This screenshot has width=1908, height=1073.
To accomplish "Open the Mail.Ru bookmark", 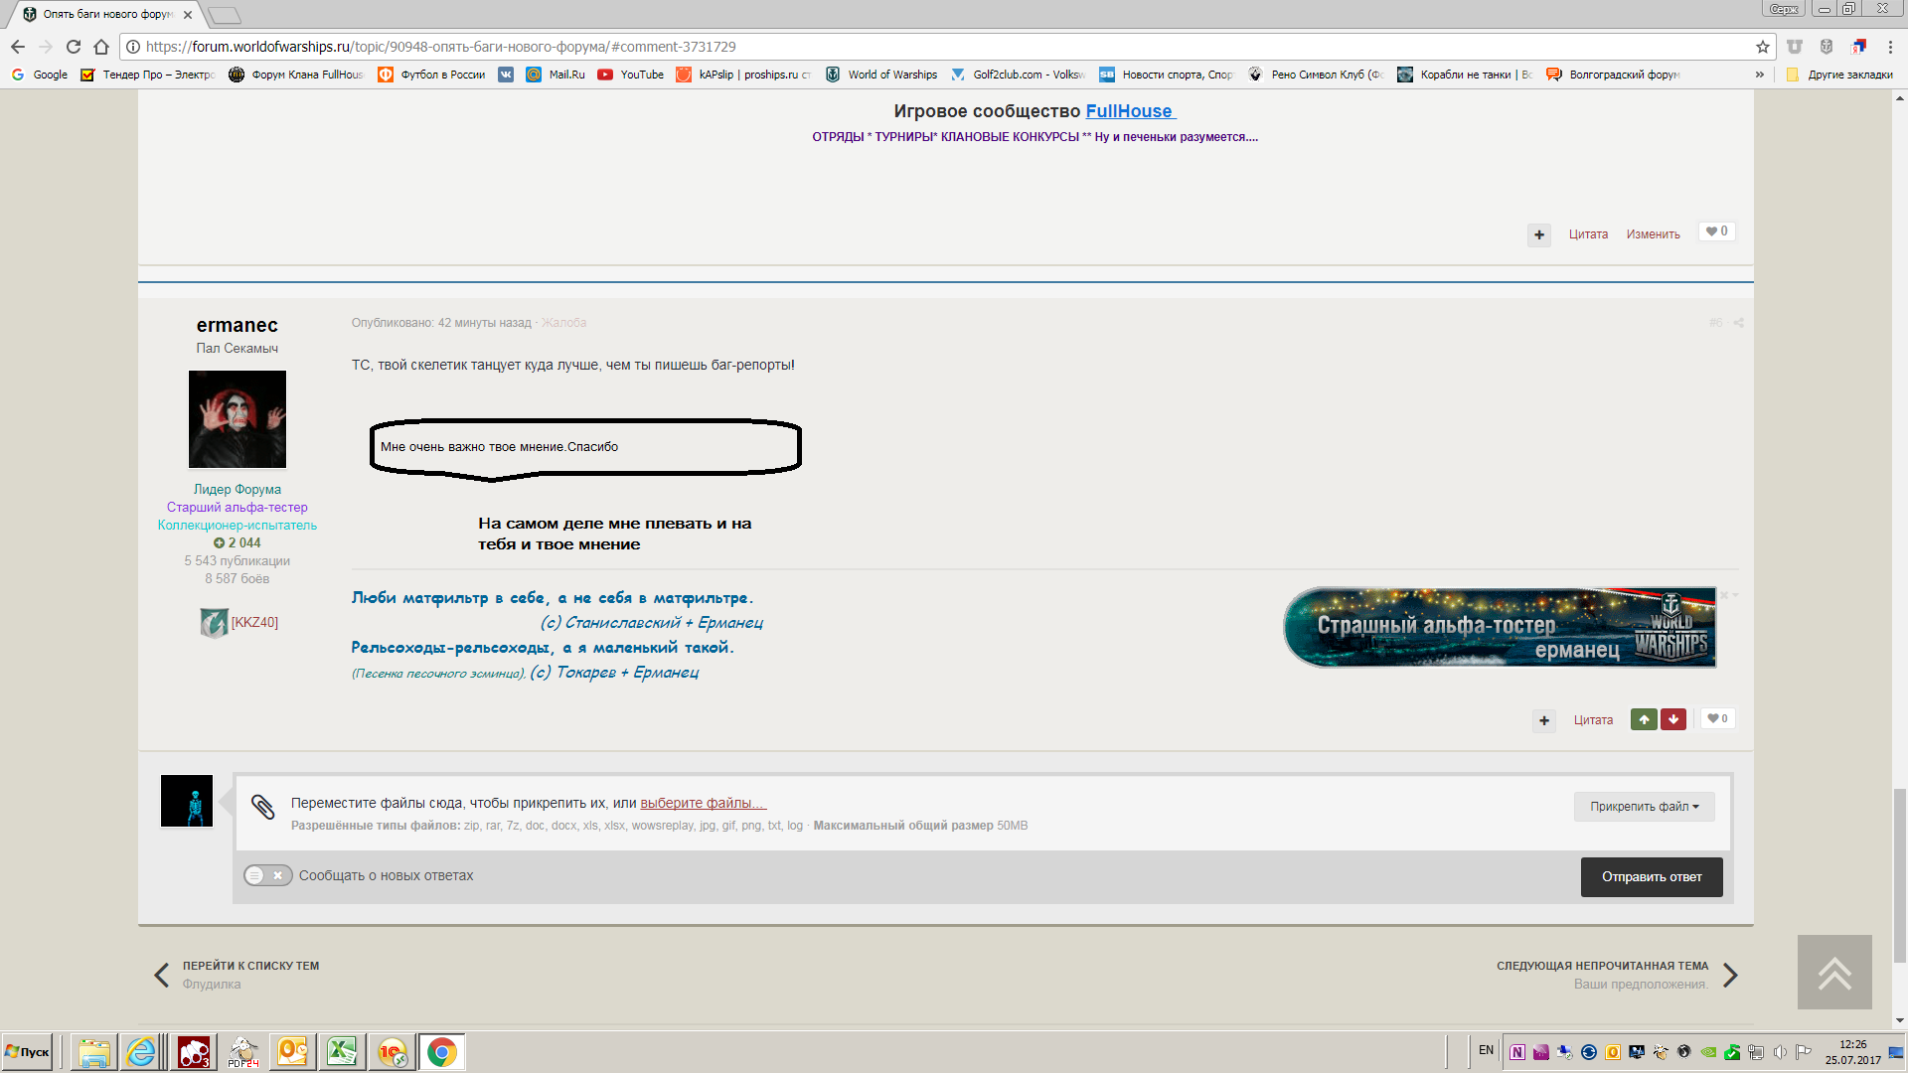I will pyautogui.click(x=556, y=75).
